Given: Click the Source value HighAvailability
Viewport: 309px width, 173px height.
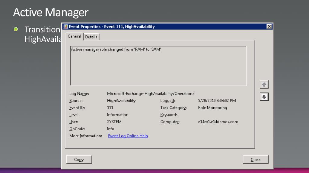Looking at the screenshot, I should 121,101.
